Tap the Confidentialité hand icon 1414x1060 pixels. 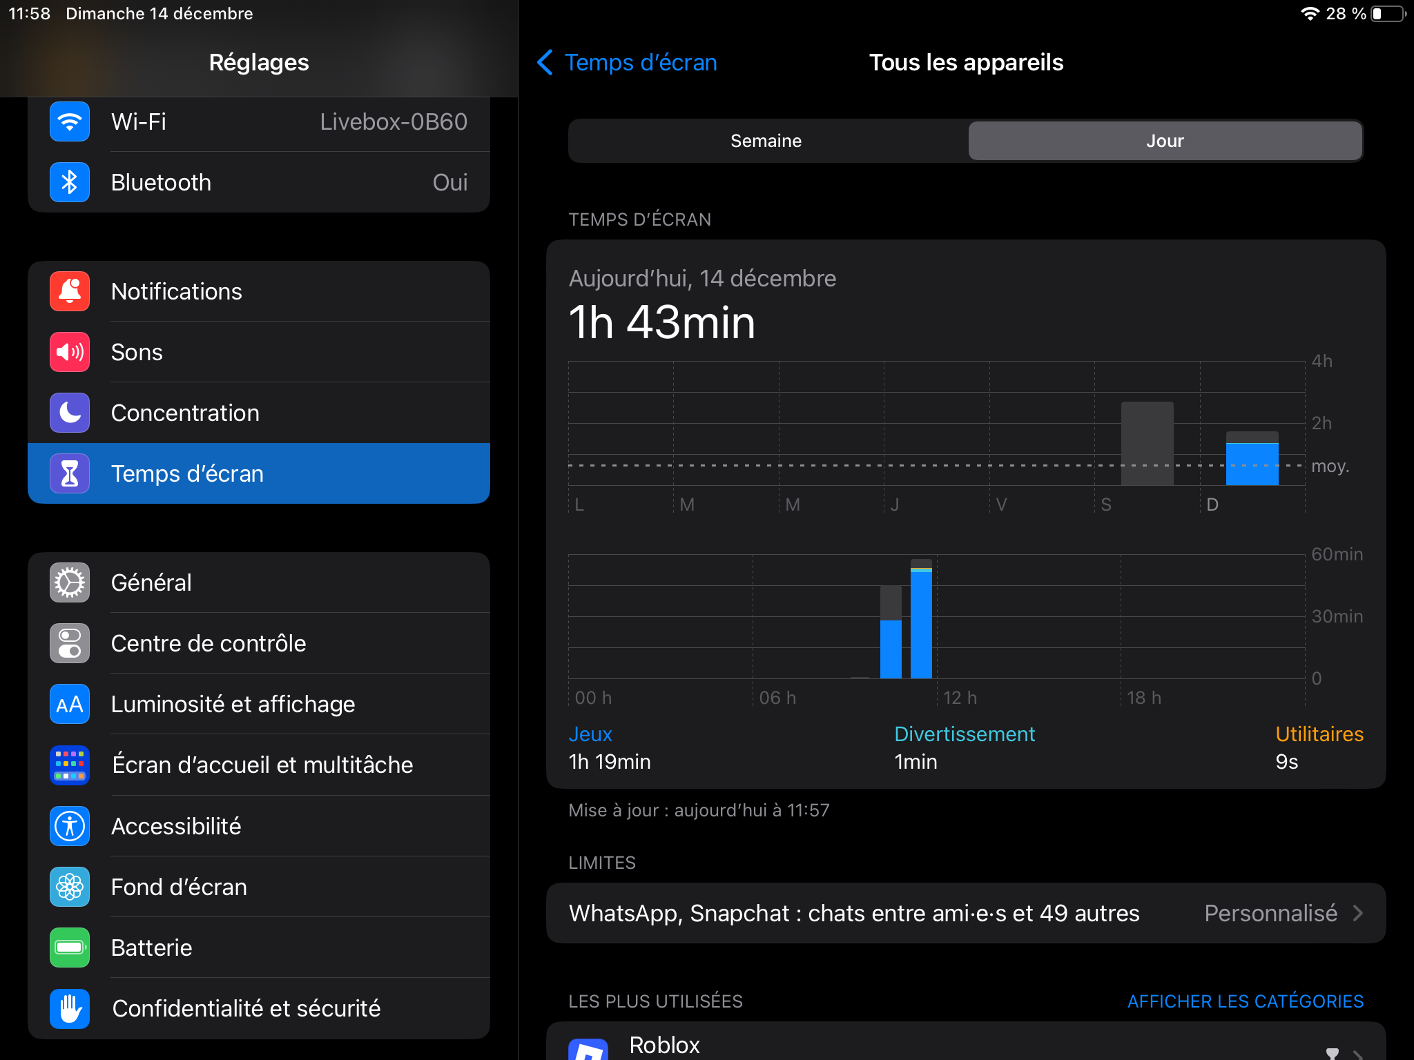70,1008
